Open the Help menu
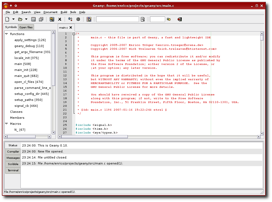 [82, 12]
